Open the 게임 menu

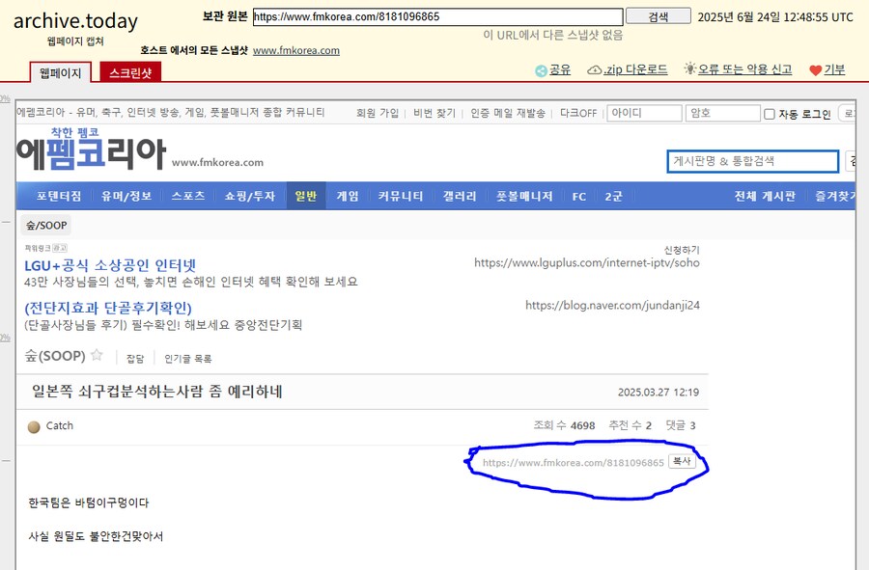click(348, 196)
